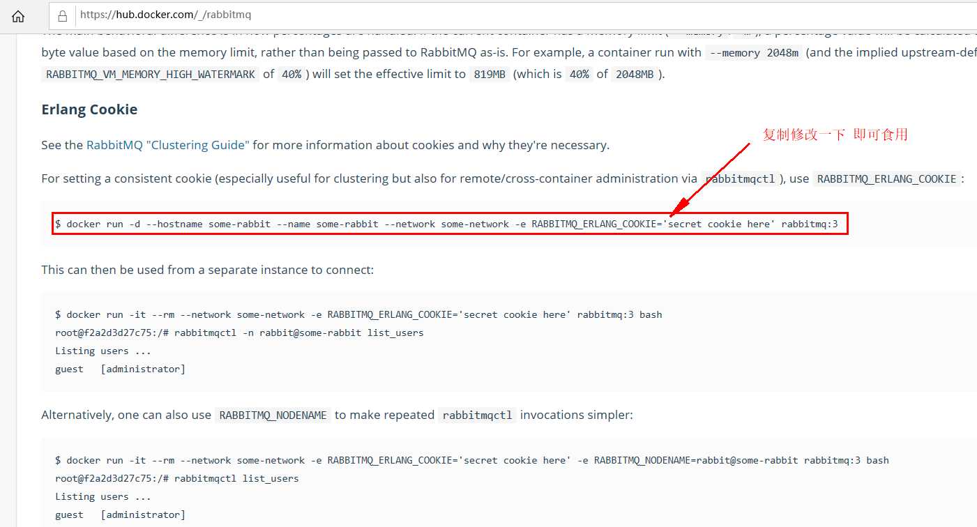Click the "root@f2a2d3d27c75:/# rabbitmqctl list_users" line
The image size is (977, 527).
177,478
